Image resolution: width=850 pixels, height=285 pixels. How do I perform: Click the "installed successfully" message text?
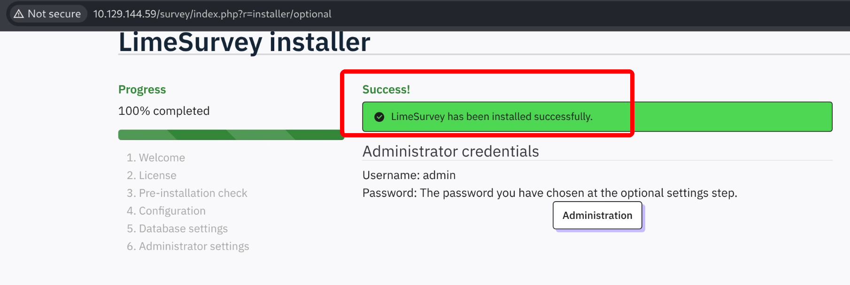click(492, 117)
